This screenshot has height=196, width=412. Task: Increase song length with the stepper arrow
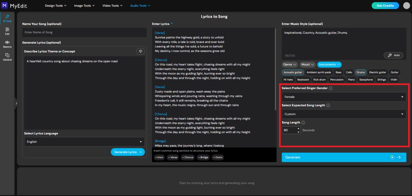click(x=298, y=129)
